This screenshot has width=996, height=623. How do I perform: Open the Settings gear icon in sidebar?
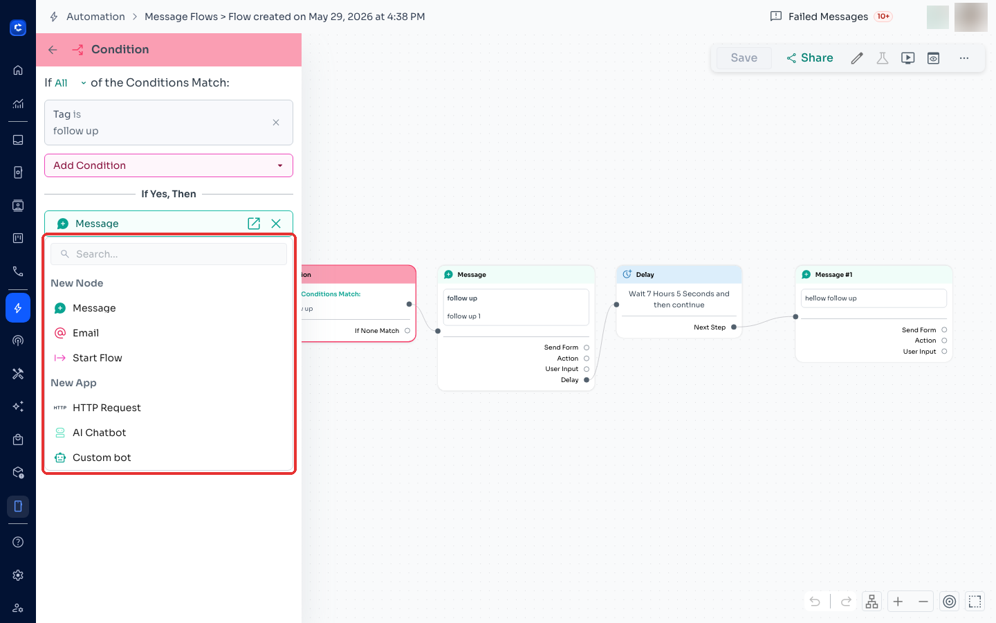[18, 575]
